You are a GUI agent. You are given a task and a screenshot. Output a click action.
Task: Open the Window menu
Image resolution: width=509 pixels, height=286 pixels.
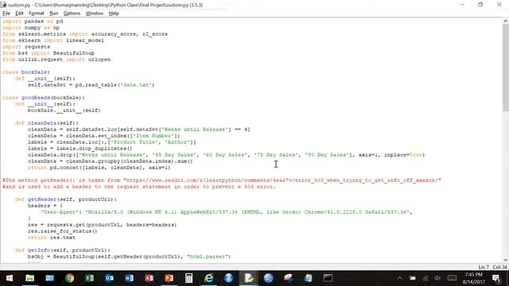coord(95,14)
